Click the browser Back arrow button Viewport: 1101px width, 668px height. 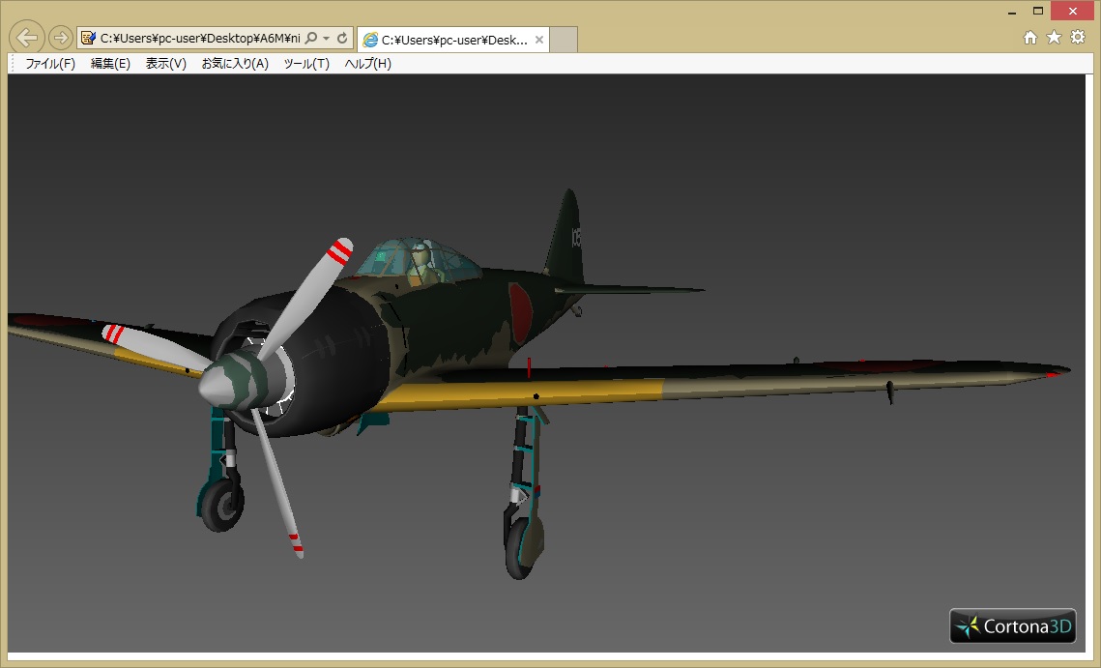28,38
